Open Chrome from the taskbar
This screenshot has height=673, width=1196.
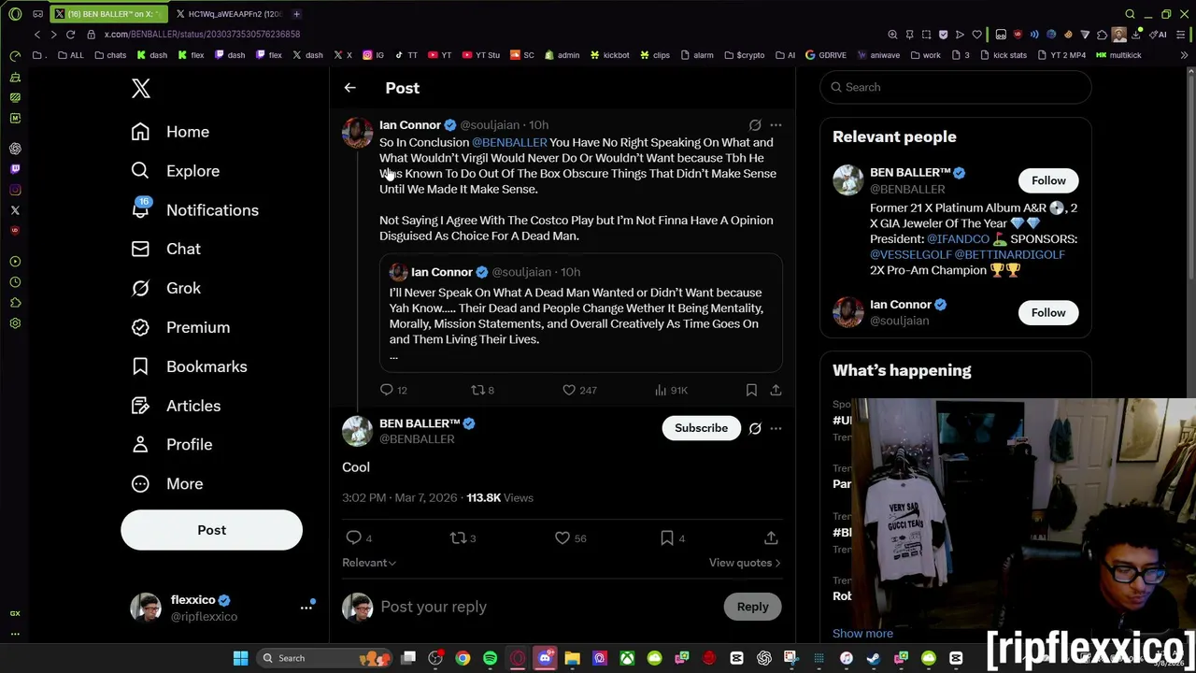click(463, 658)
